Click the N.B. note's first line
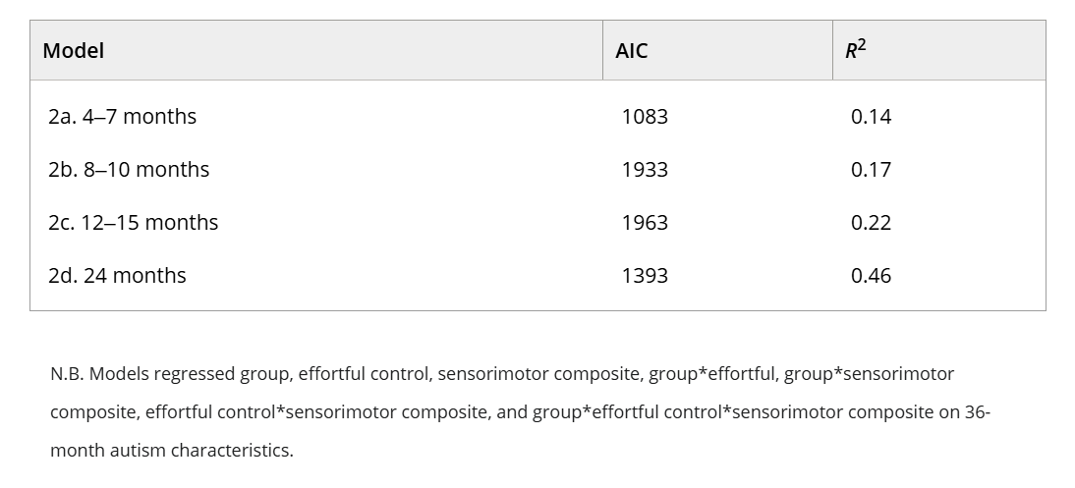Image resolution: width=1075 pixels, height=488 pixels. coord(502,374)
